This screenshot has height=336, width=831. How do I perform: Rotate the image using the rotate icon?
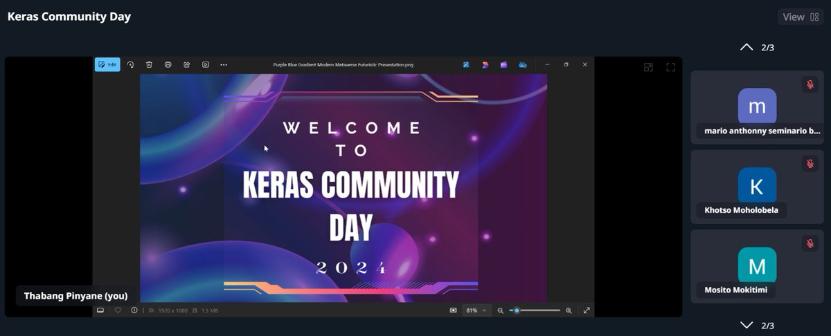(x=130, y=64)
